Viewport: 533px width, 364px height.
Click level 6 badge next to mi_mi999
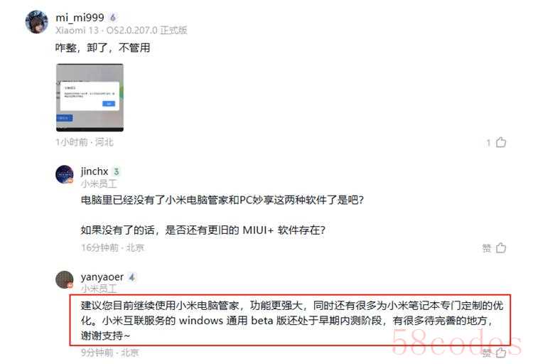[x=113, y=17]
